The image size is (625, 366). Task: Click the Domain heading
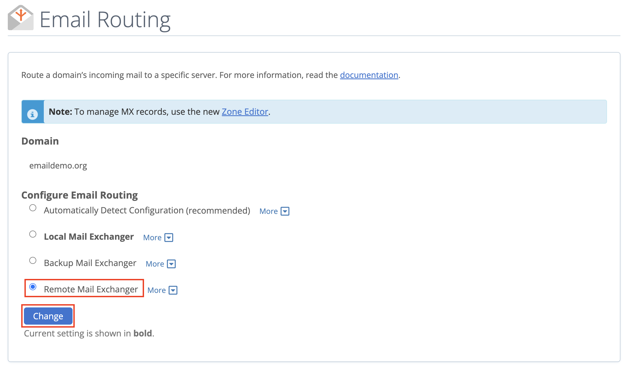[x=40, y=141]
